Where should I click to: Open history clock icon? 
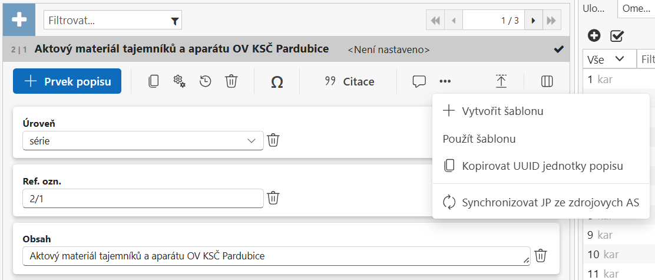[205, 81]
